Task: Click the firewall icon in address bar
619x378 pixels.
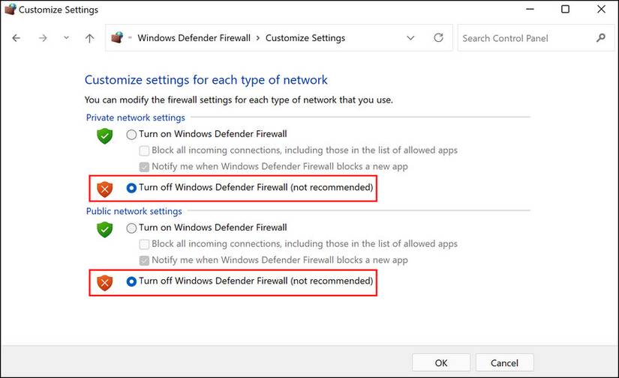Action: pos(117,38)
